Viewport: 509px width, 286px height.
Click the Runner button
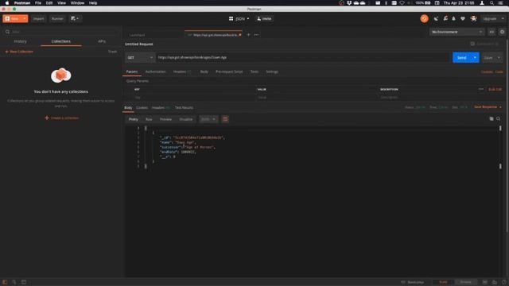[x=57, y=19]
